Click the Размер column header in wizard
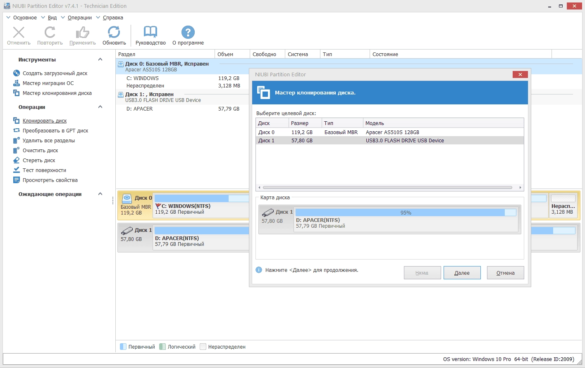Image resolution: width=585 pixels, height=368 pixels. point(305,123)
